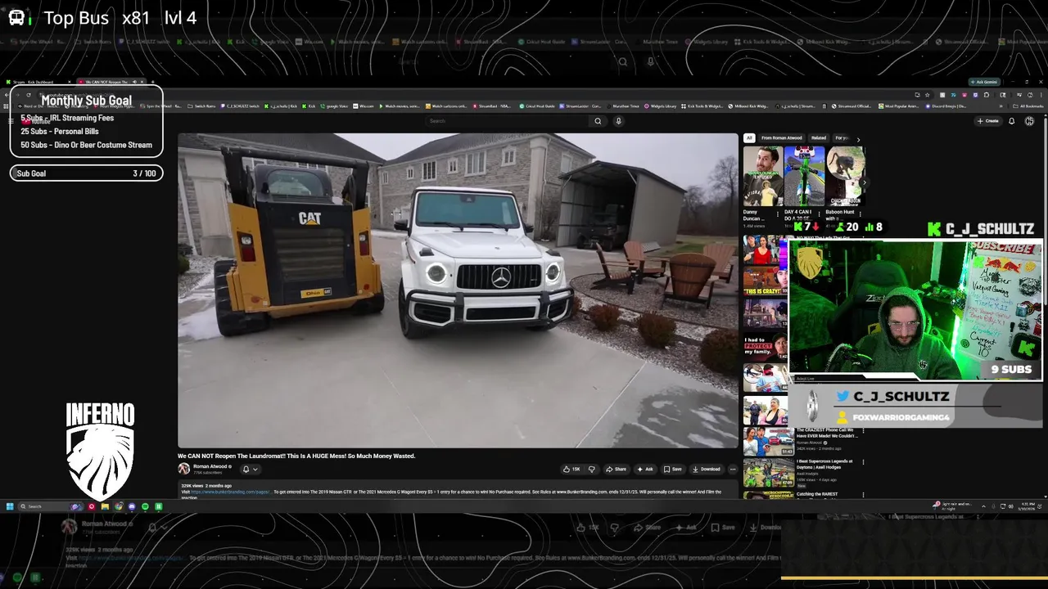Viewport: 1048px width, 589px height.
Task: Select the From Roman Atwood chip
Action: click(782, 137)
